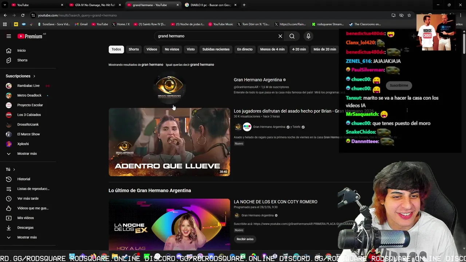This screenshot has height=262, width=466.
Task: Open the Gmail bookmark
Action: click(x=81, y=24)
